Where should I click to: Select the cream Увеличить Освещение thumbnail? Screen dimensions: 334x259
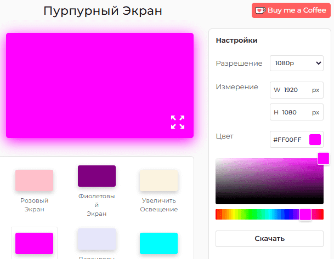click(158, 181)
